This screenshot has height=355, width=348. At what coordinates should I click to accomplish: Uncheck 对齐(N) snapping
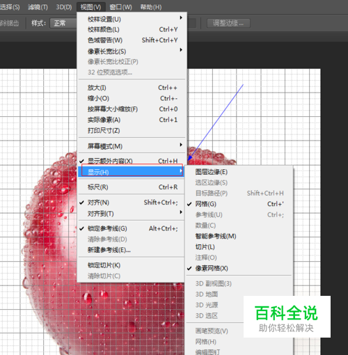point(132,203)
